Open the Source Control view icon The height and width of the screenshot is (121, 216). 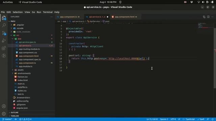tap(4, 33)
